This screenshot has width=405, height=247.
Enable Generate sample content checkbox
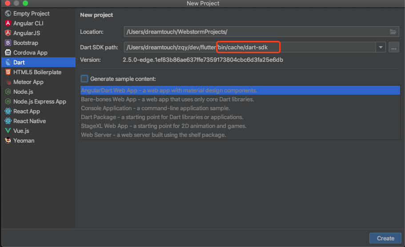[84, 79]
